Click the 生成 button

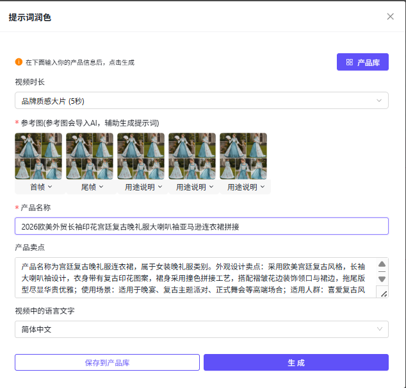coord(296,362)
